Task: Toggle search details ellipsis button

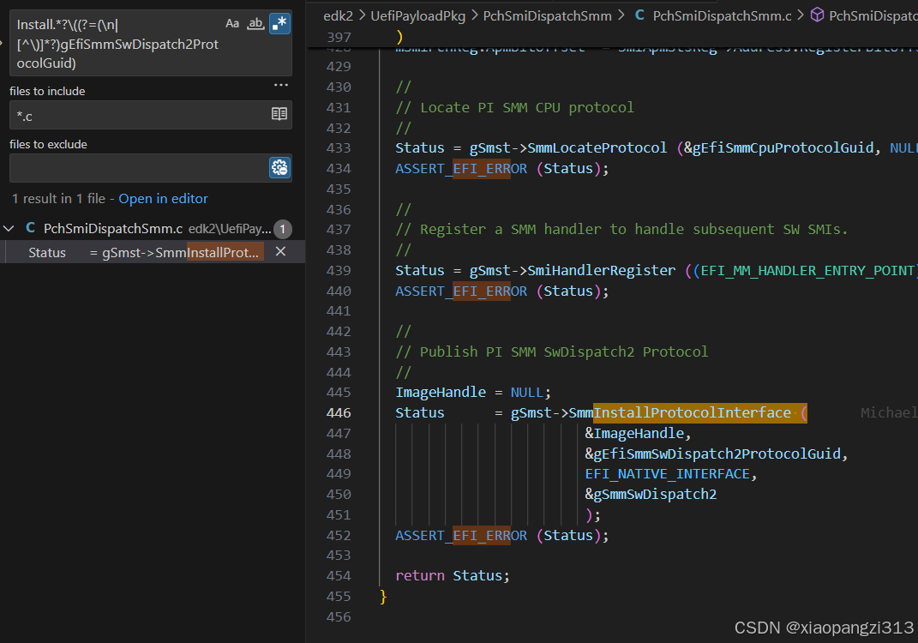Action: click(281, 85)
